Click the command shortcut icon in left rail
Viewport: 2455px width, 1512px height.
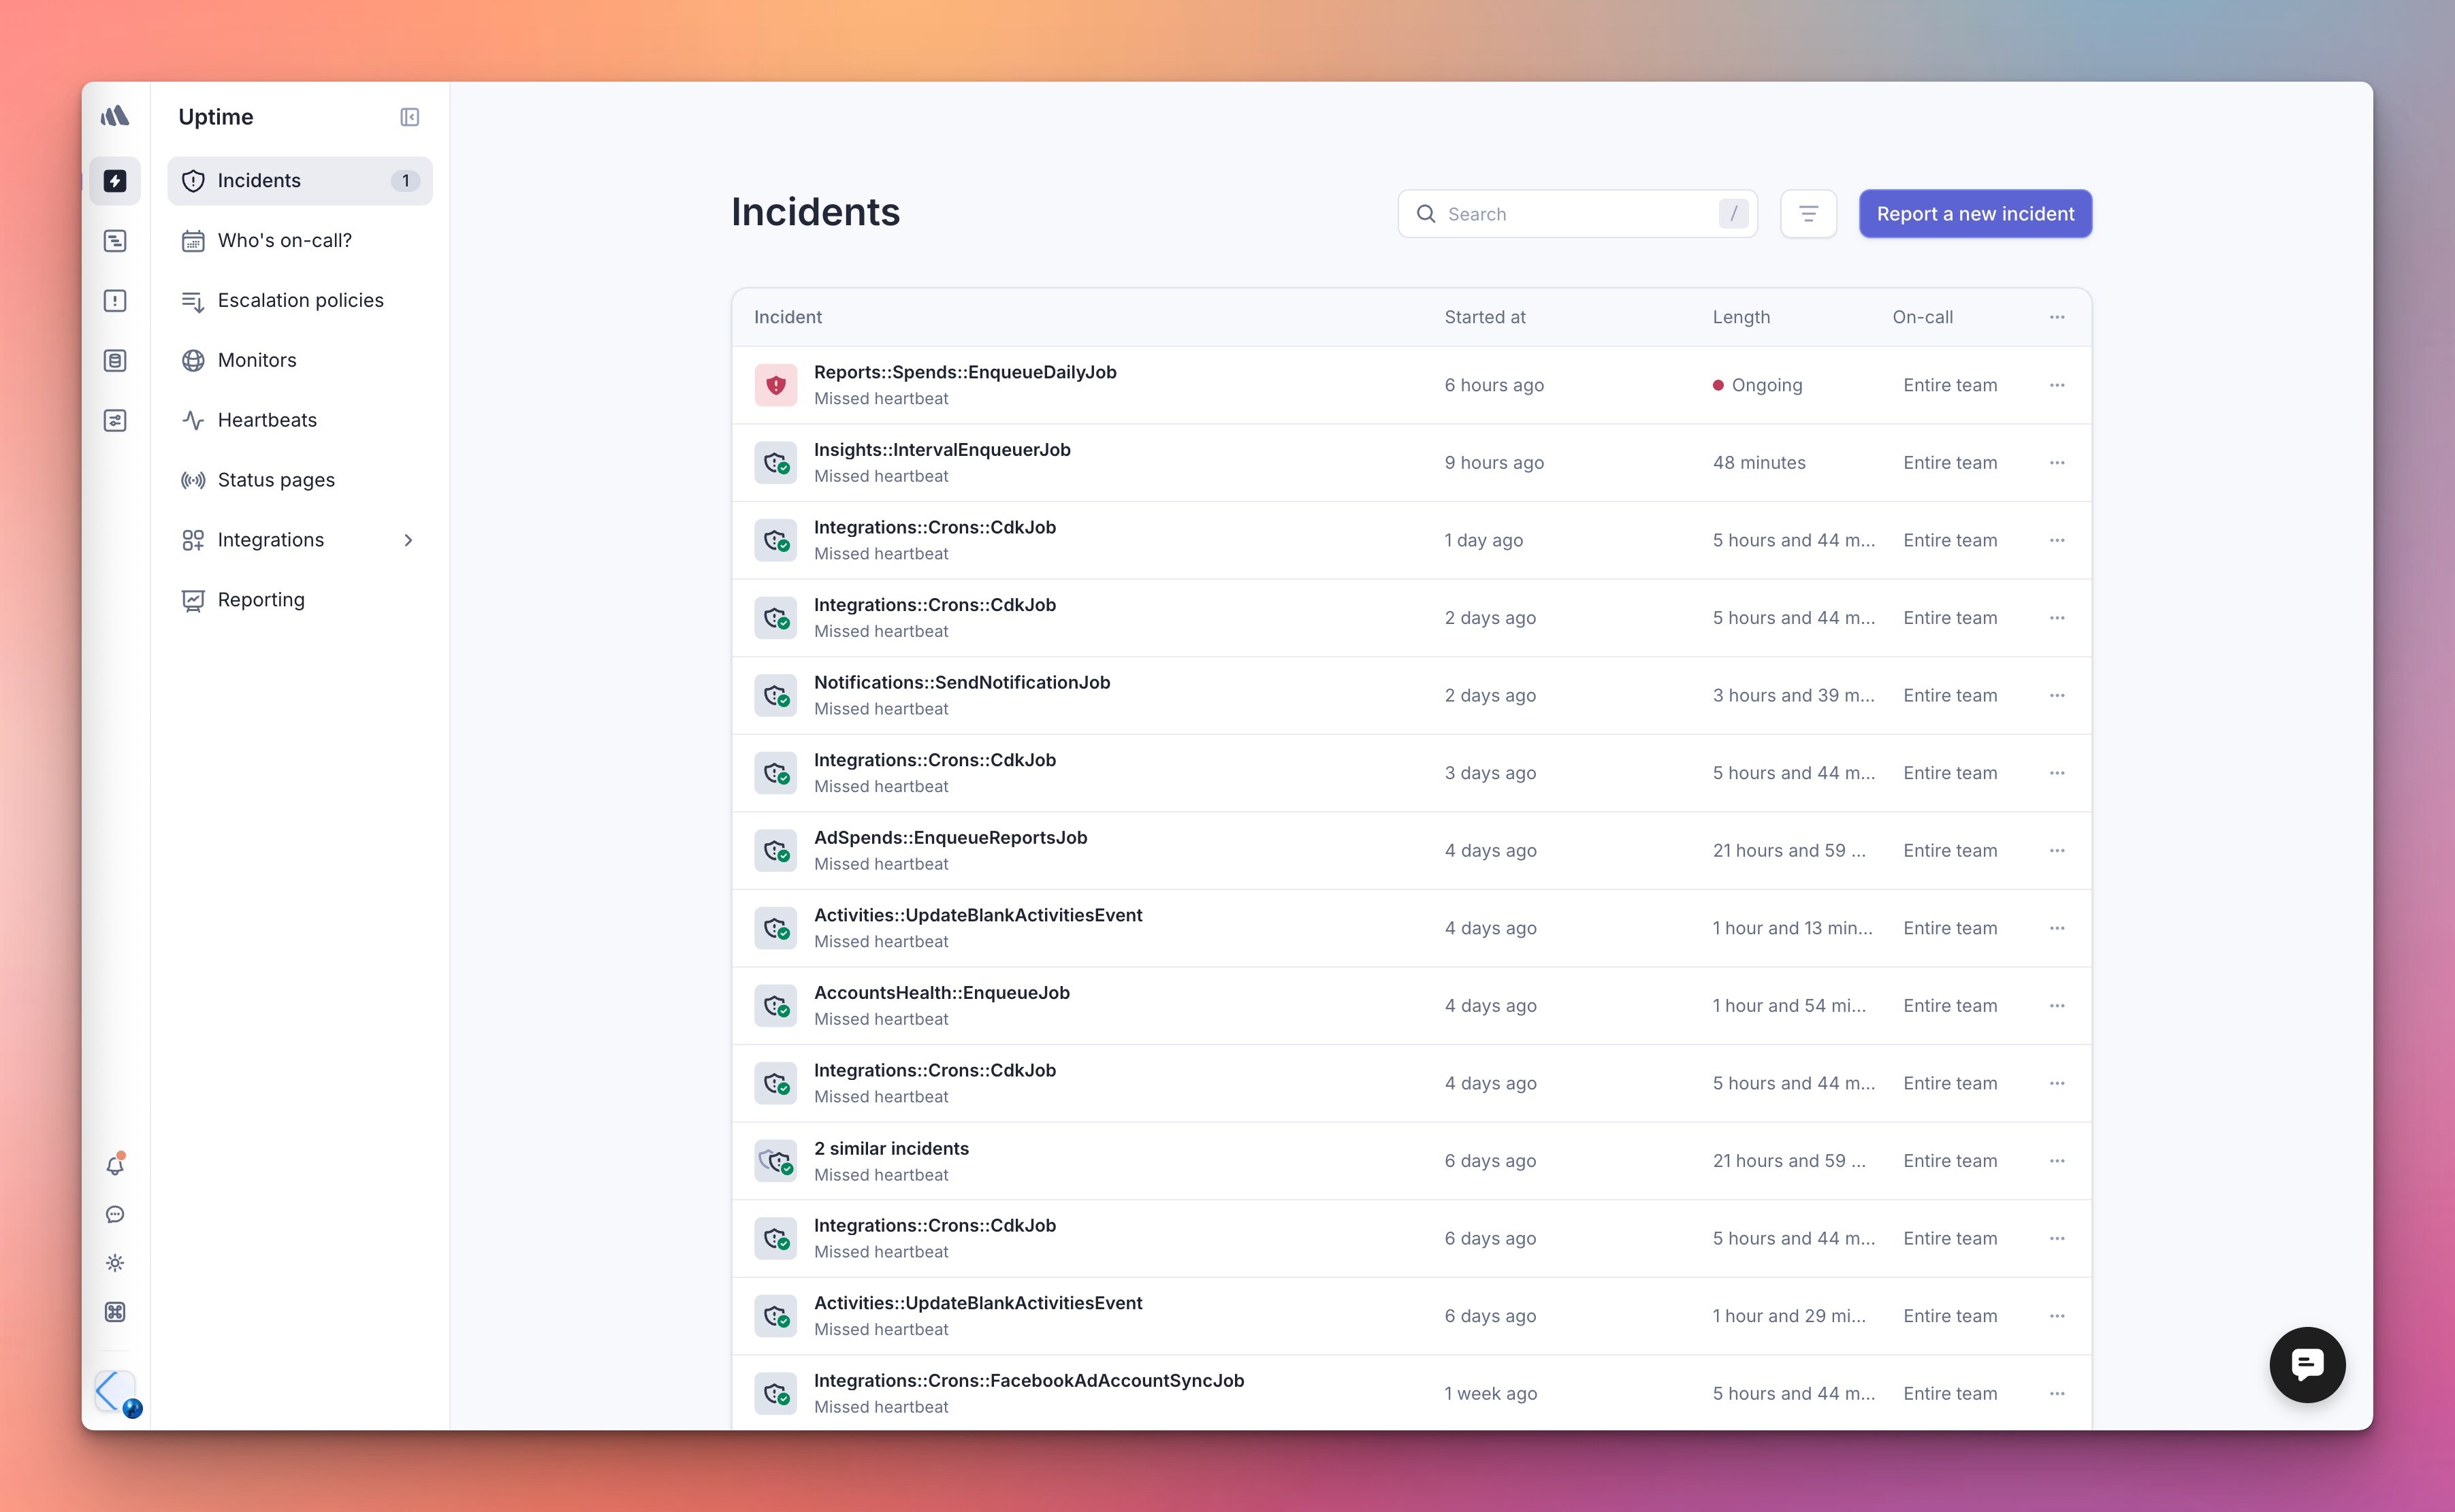point(115,1312)
